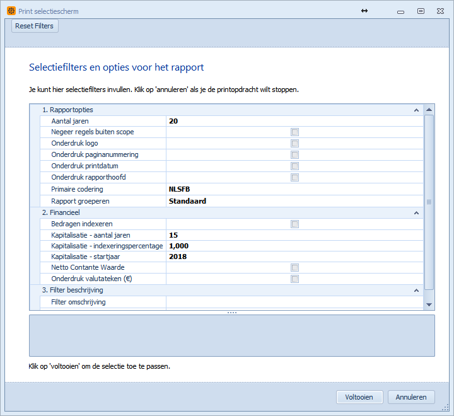This screenshot has height=416, width=454.
Task: Click the app icon in the title bar
Action: tap(11, 11)
